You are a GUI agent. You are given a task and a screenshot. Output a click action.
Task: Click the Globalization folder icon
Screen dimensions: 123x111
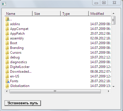click(7, 86)
